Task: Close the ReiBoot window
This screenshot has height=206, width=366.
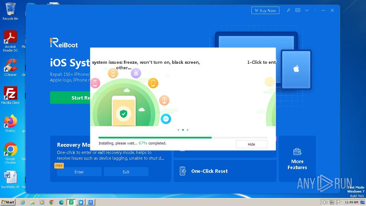Action: 332,10
